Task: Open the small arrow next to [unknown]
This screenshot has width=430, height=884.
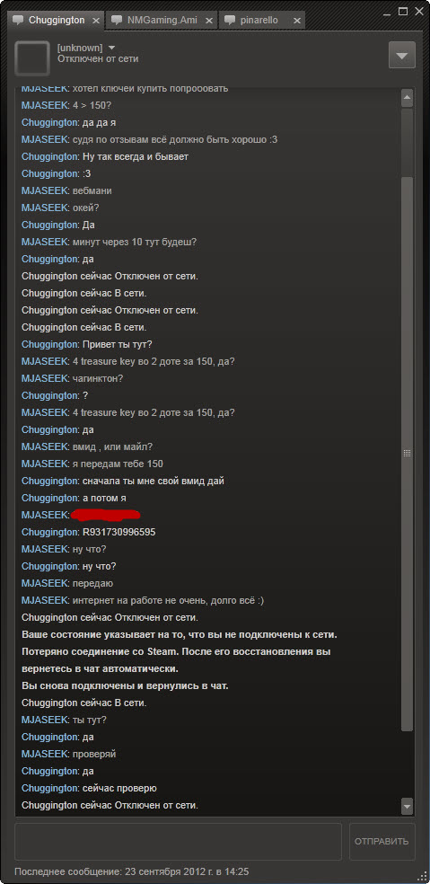Action: click(111, 48)
